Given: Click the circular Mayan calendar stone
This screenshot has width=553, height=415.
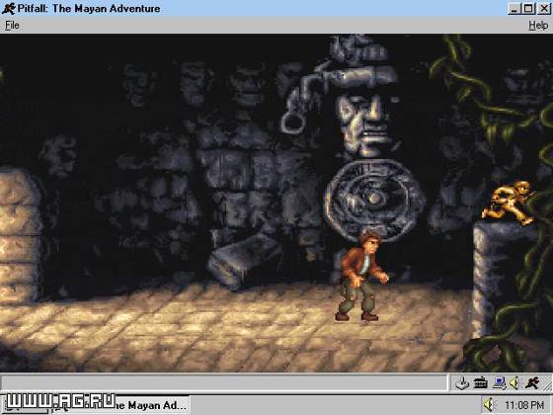Looking at the screenshot, I should pyautogui.click(x=374, y=200).
